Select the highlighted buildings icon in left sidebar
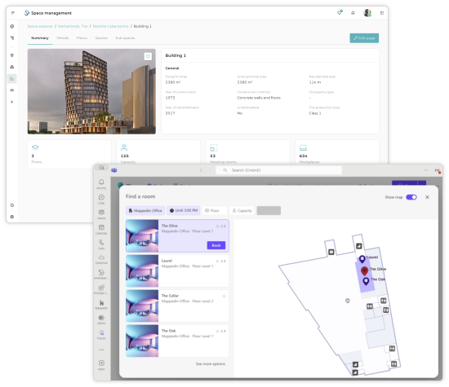 coord(12,78)
